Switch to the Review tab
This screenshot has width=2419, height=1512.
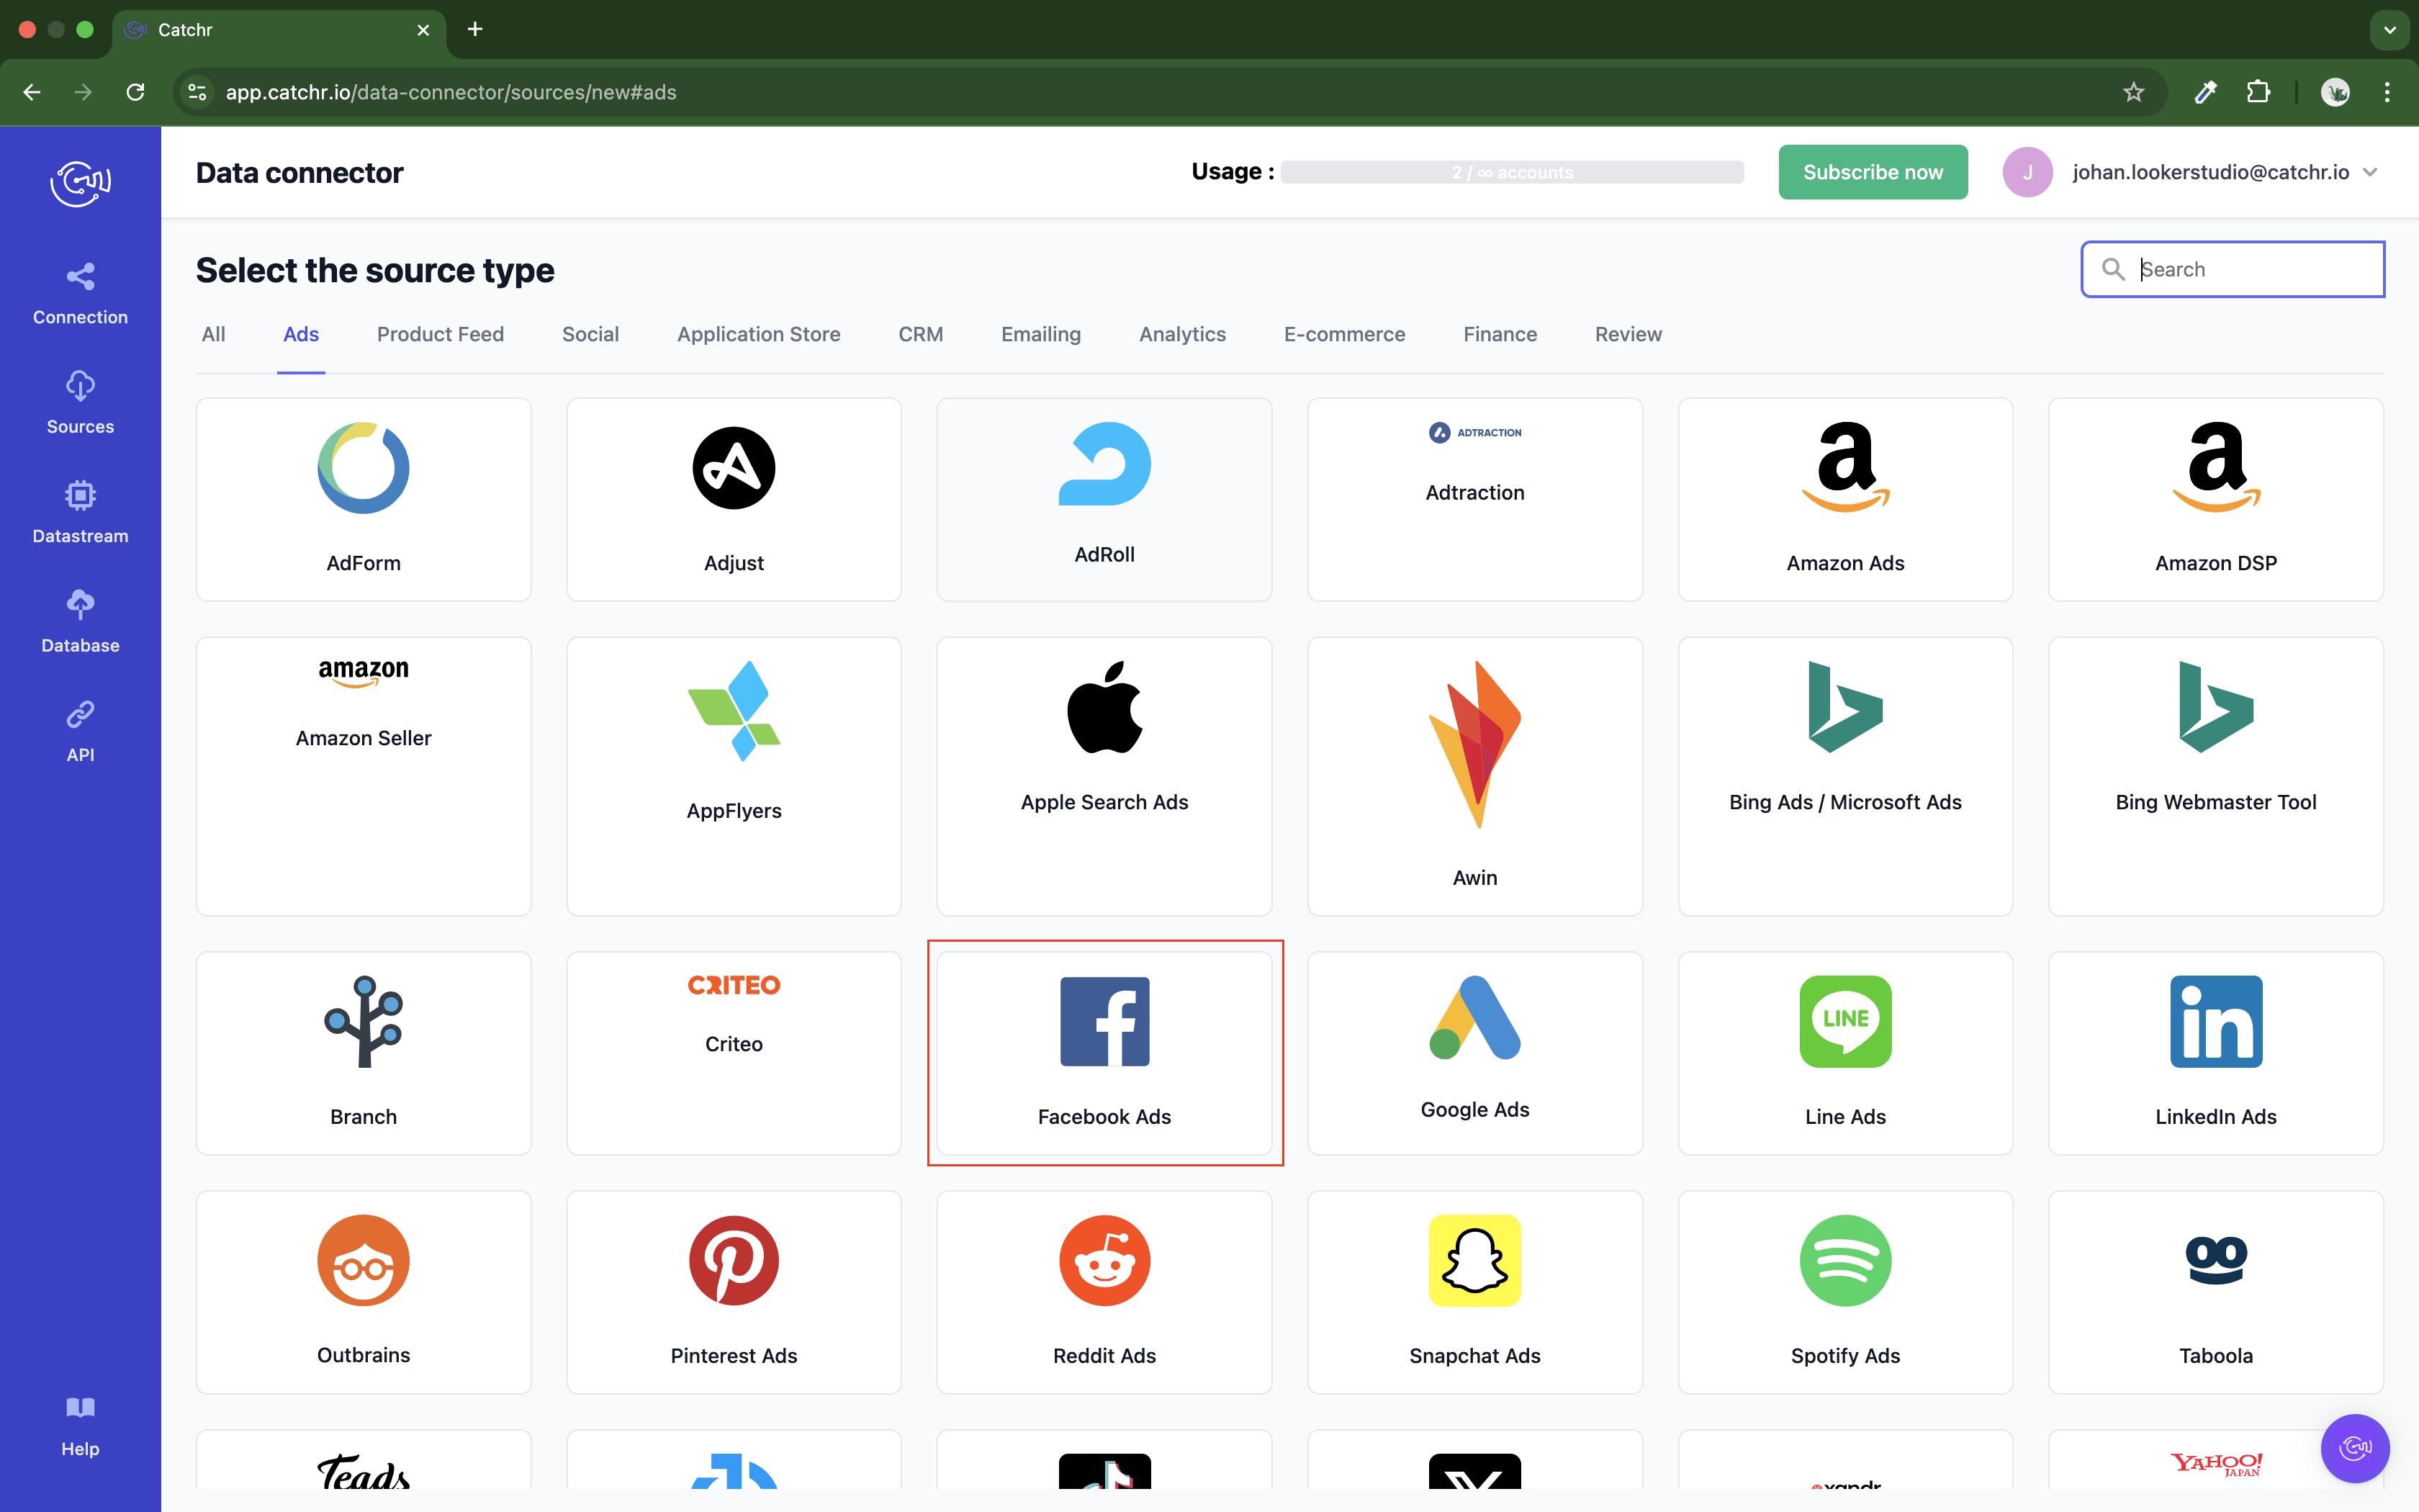pyautogui.click(x=1629, y=334)
